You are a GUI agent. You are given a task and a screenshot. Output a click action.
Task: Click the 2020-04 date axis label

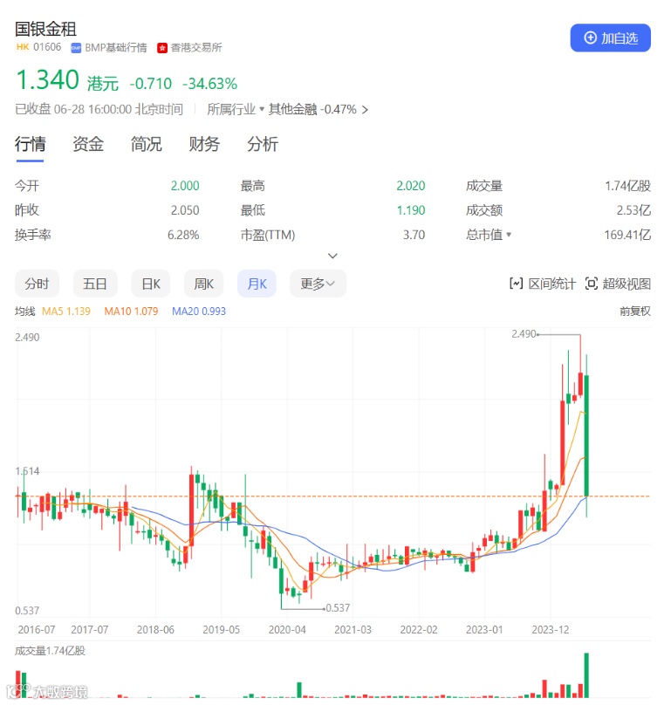(287, 630)
